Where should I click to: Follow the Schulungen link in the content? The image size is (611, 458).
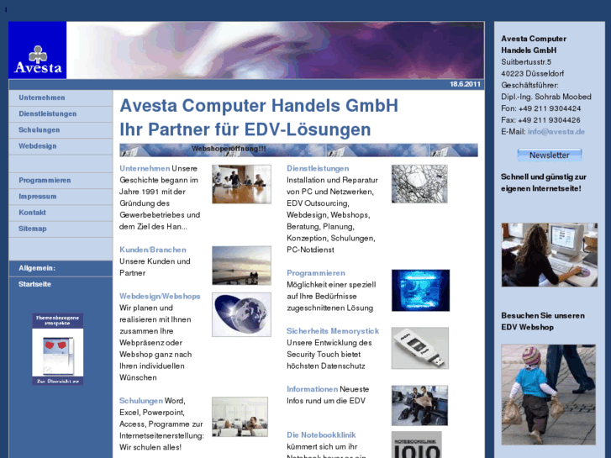141,401
